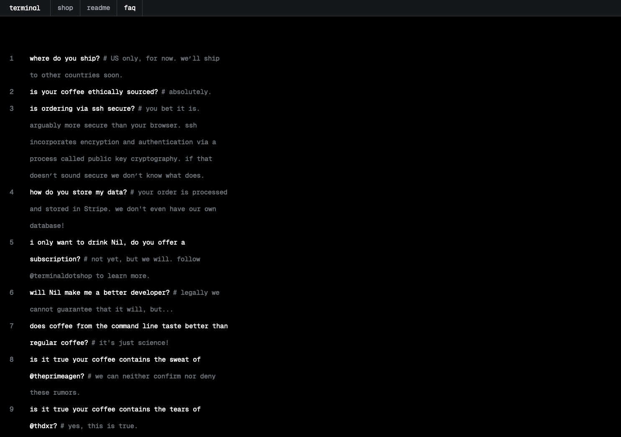Click 'to other countries soon.' line
This screenshot has width=621, height=437.
pos(76,75)
